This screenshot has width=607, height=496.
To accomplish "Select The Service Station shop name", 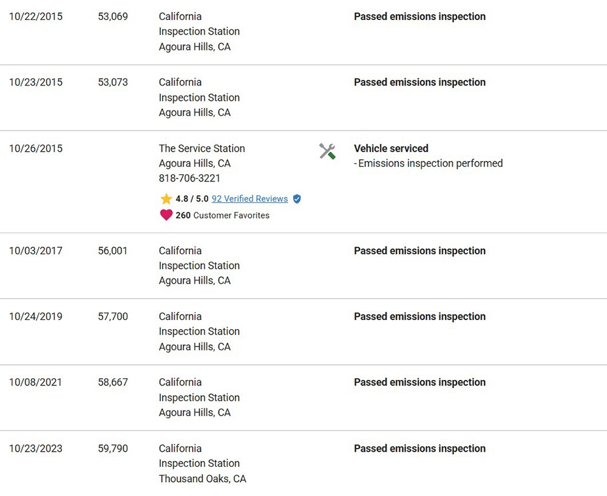I will [x=202, y=148].
